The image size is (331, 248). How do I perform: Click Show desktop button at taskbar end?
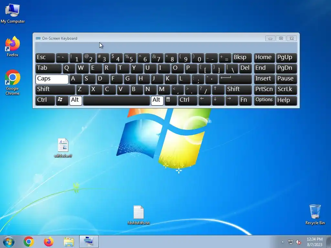pyautogui.click(x=328, y=242)
